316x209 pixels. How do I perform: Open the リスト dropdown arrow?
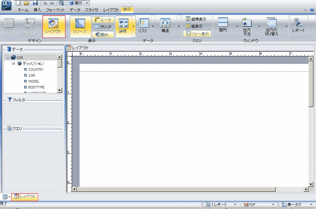click(153, 26)
